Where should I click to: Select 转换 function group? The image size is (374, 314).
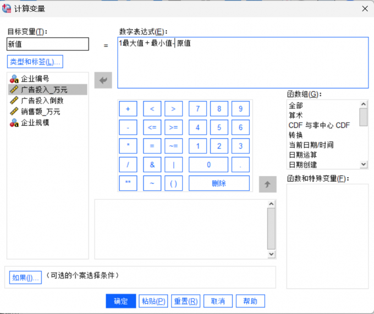pos(323,135)
